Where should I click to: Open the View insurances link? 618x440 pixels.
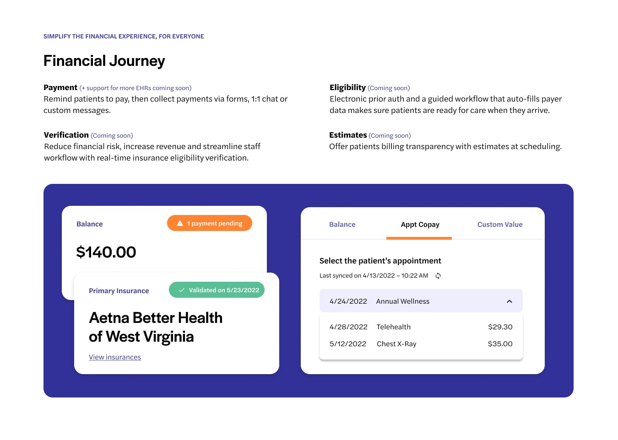coord(115,357)
